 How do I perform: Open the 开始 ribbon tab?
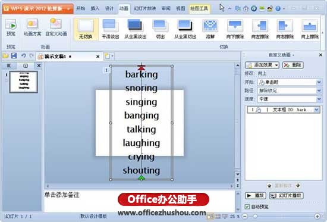pyautogui.click(x=80, y=8)
